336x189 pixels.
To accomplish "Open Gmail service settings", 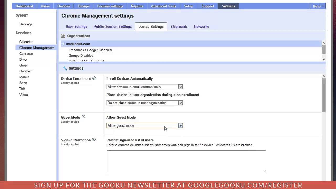I will (x=24, y=65).
